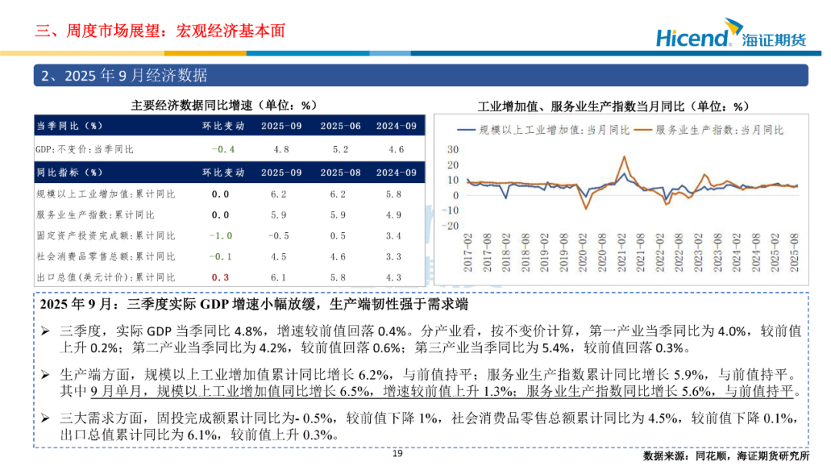Select text 三季度，实际GDP当季同比4.8%

(161, 331)
